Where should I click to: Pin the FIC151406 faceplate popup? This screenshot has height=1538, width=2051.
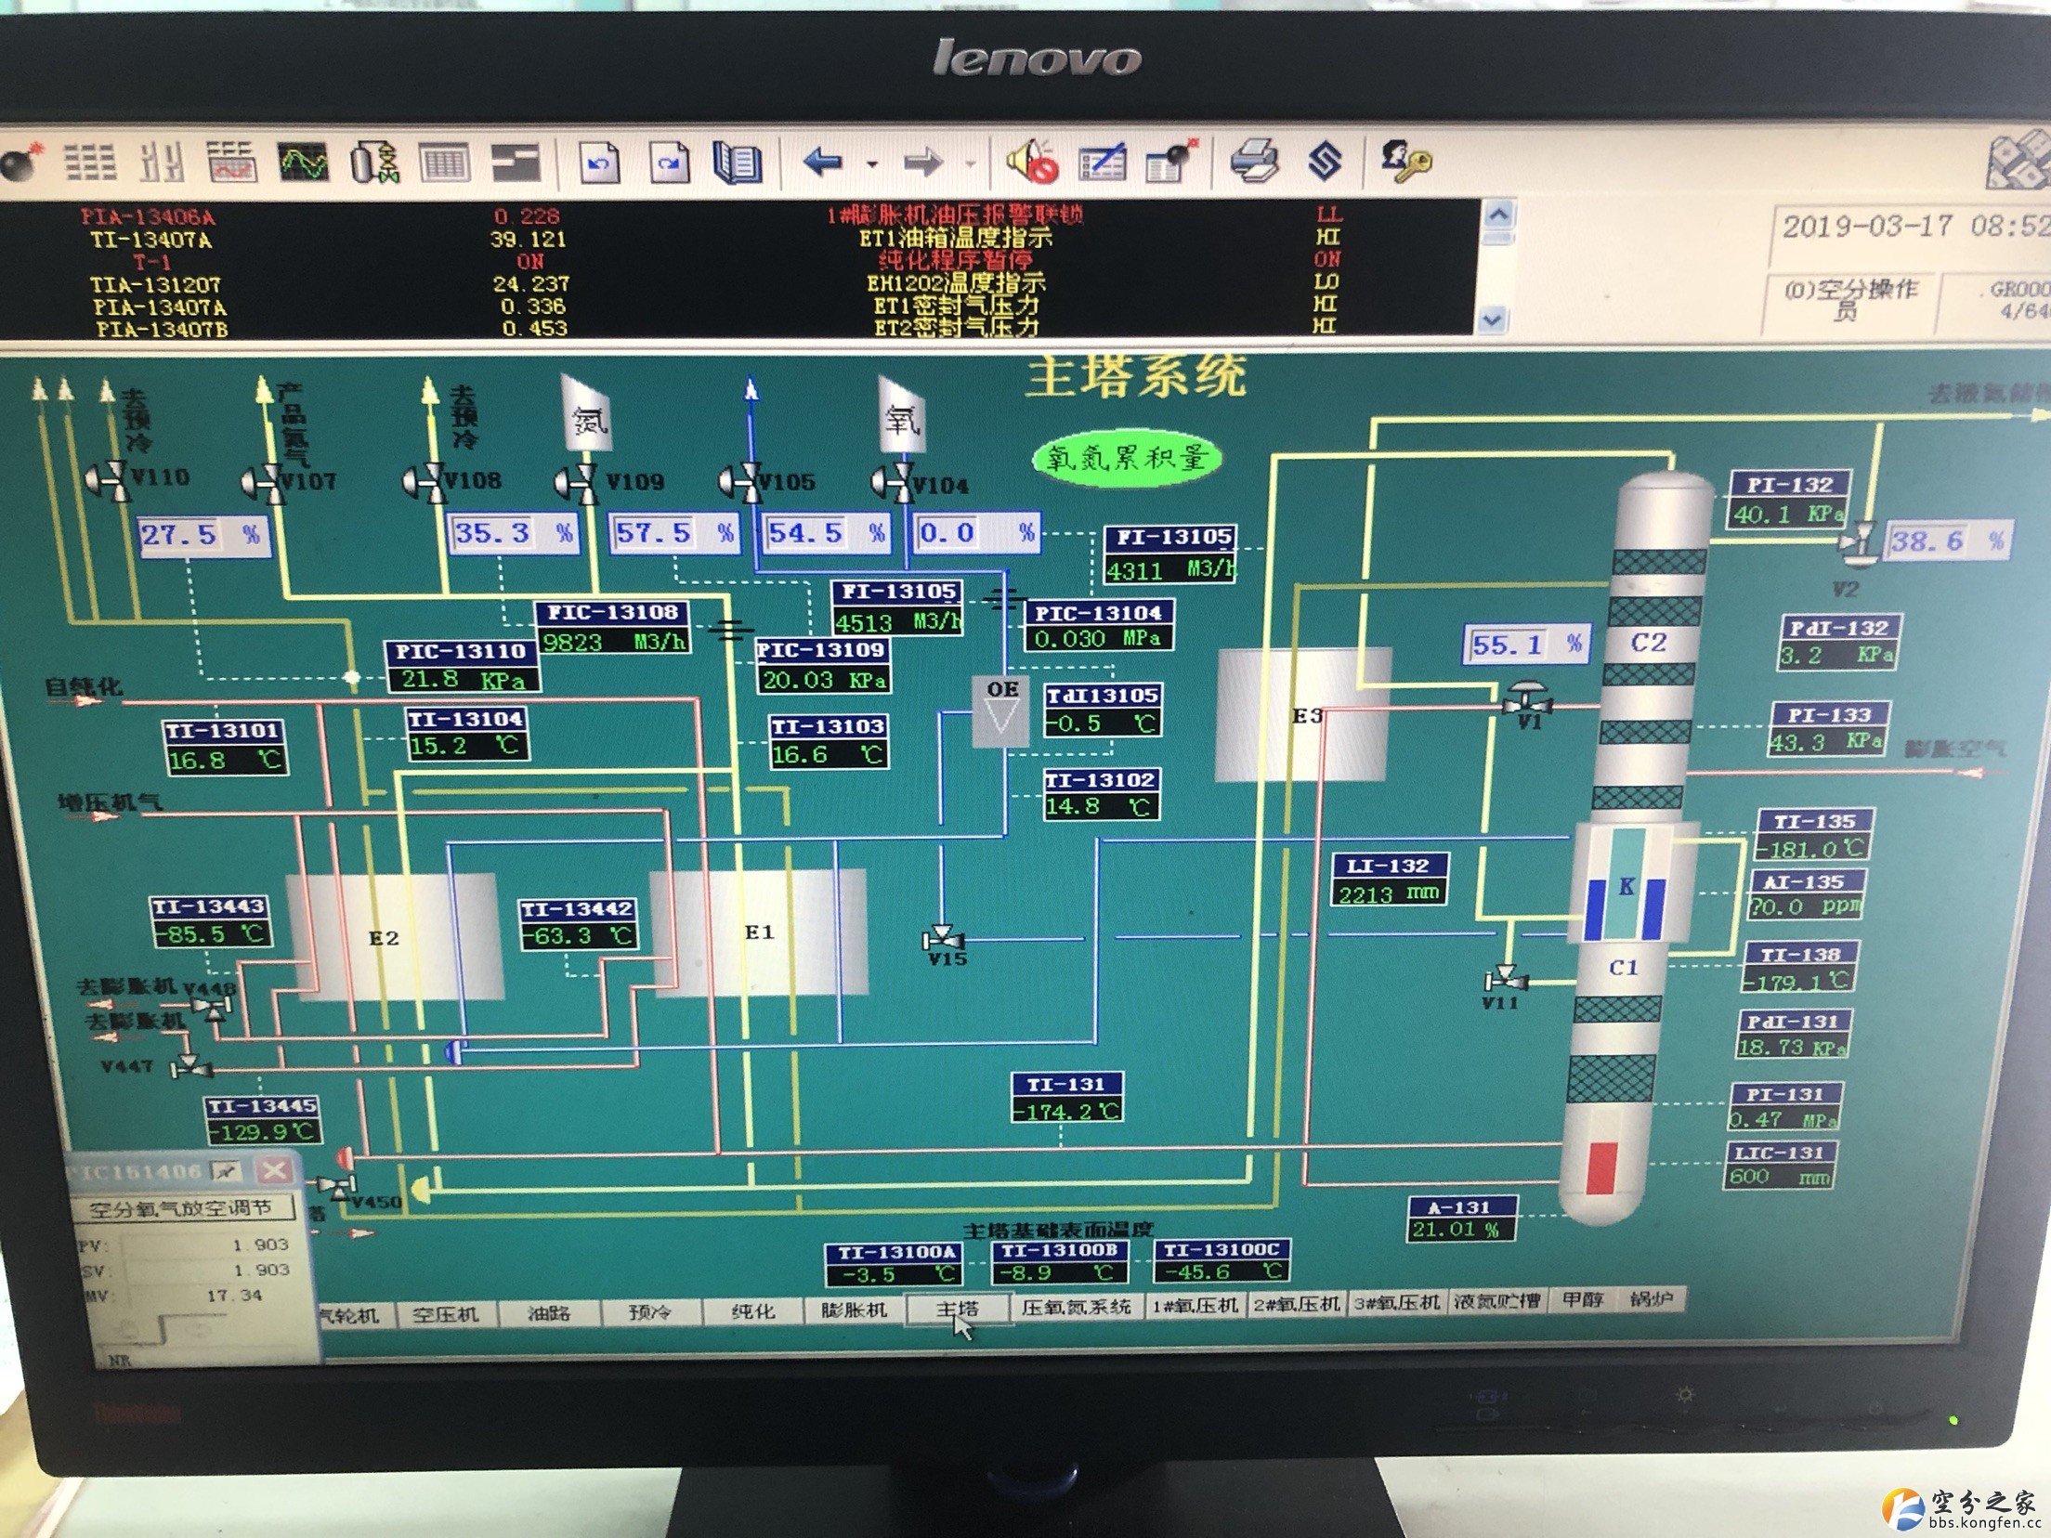226,1170
